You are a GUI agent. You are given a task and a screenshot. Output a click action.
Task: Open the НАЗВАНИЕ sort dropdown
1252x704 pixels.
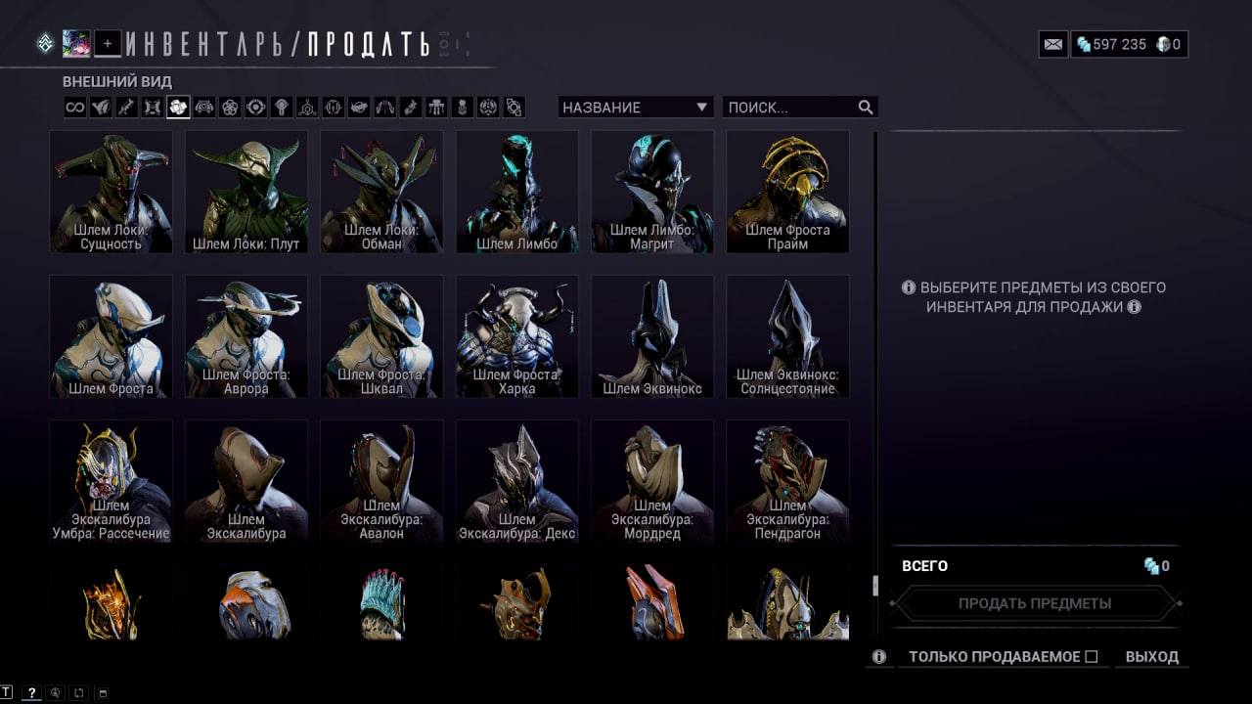click(636, 108)
